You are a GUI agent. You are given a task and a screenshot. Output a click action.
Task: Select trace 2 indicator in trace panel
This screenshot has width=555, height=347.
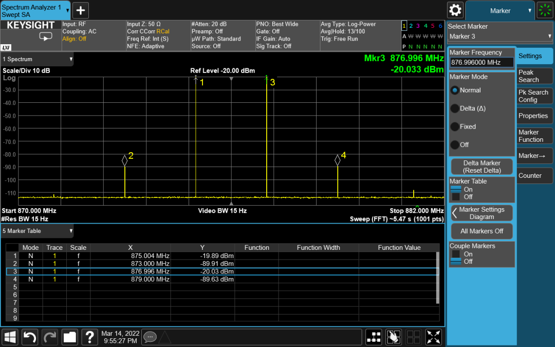(411, 26)
